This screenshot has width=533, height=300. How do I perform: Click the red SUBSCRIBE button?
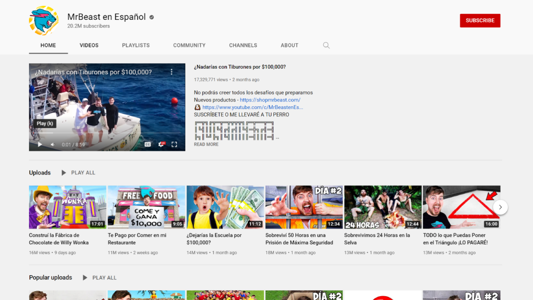(x=480, y=21)
